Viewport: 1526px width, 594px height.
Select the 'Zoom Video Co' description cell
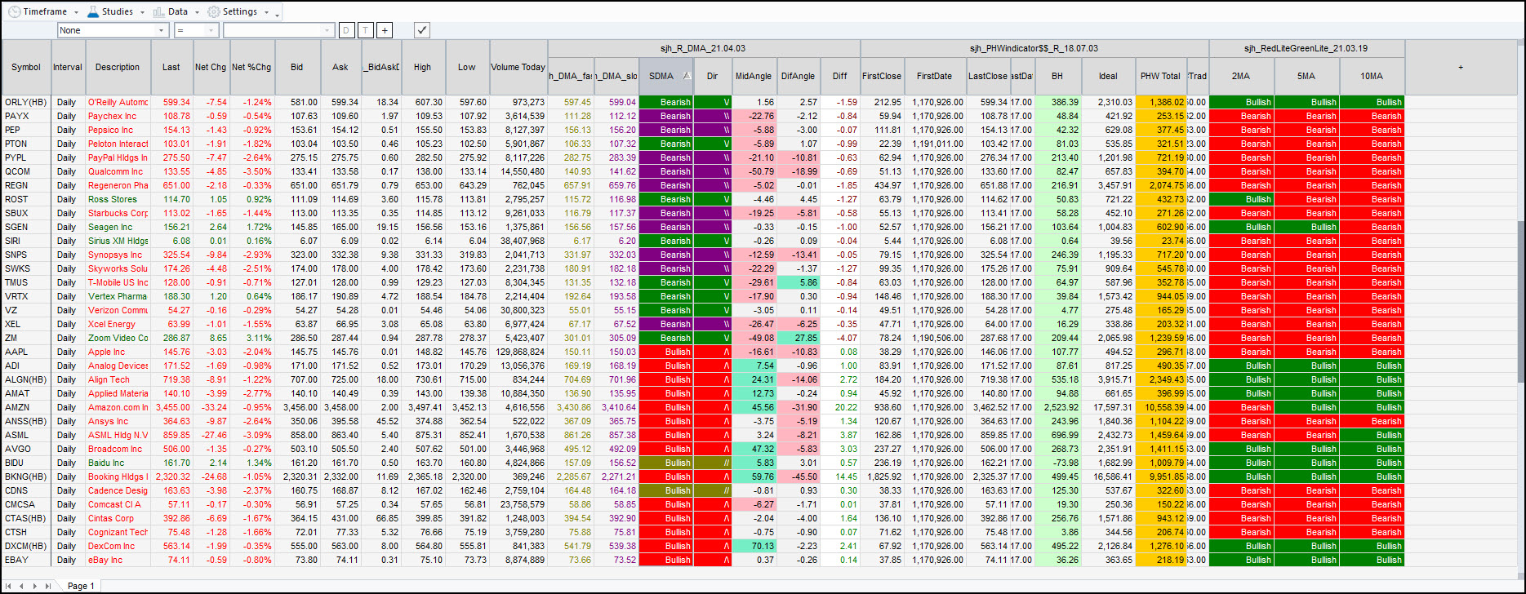click(118, 338)
